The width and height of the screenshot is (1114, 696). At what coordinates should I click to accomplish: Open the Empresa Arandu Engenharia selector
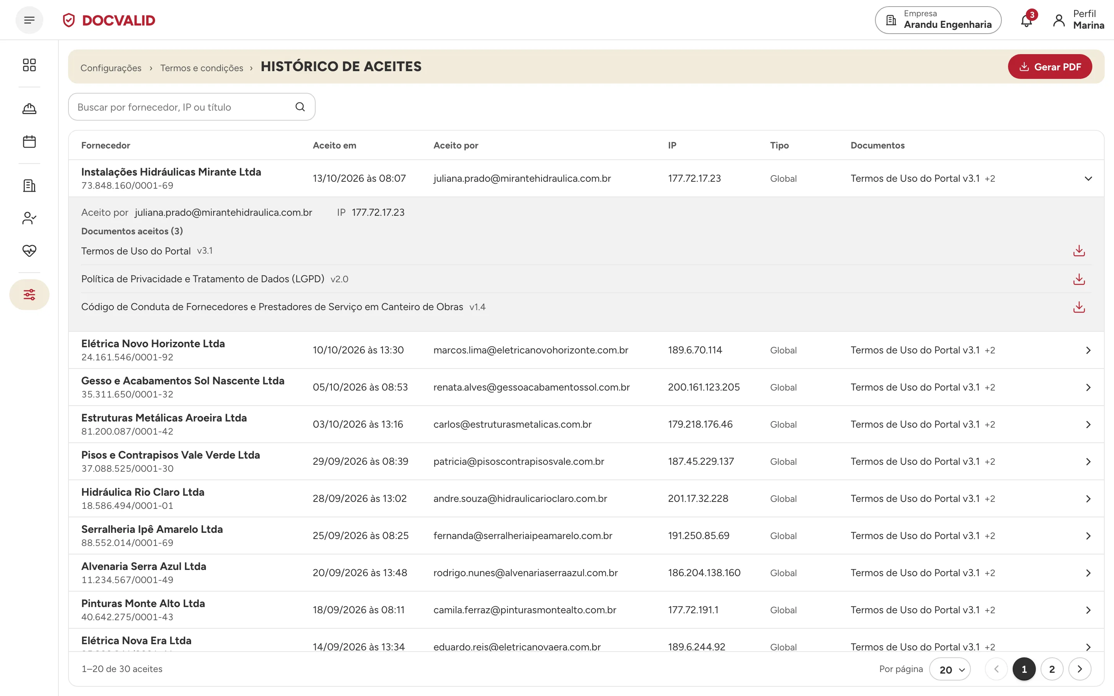(x=938, y=20)
